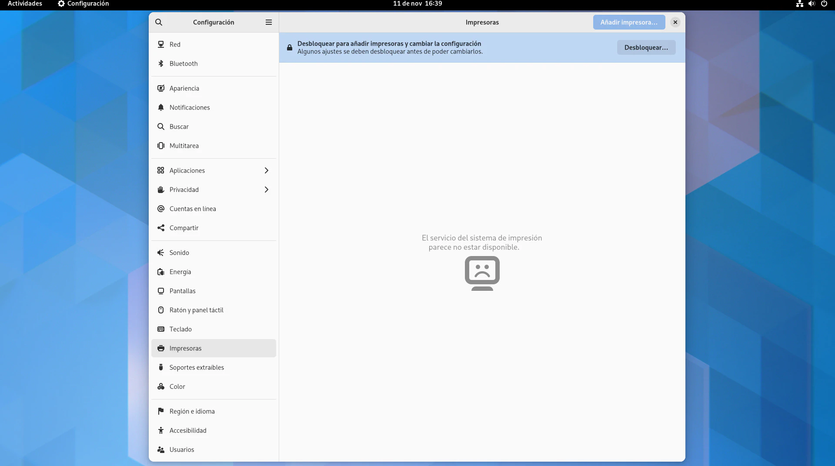Click the Compartir share icon

[161, 228]
